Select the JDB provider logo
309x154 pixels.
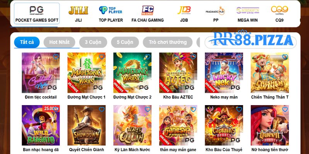point(184,10)
